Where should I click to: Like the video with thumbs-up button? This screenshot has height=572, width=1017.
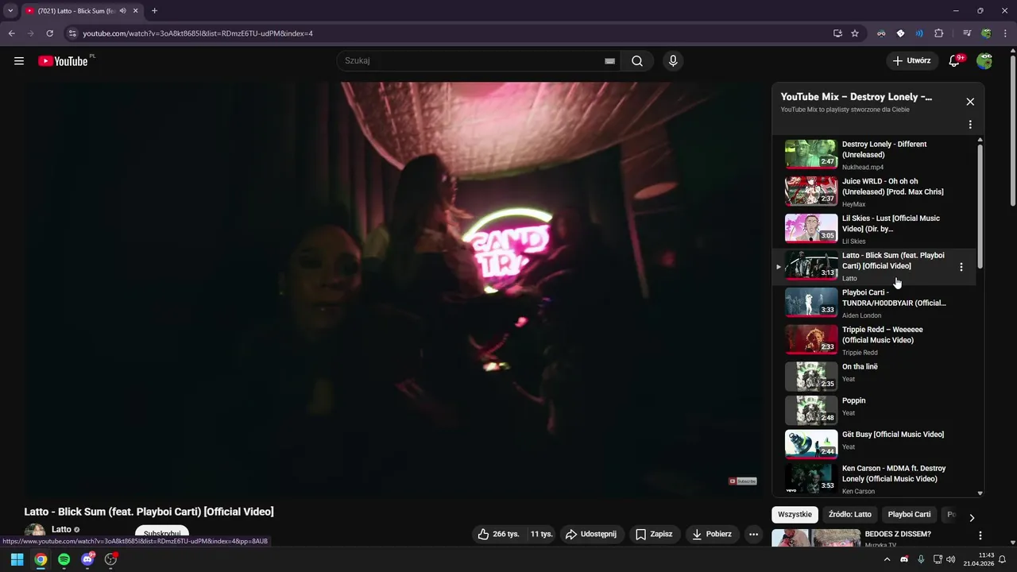click(x=498, y=534)
